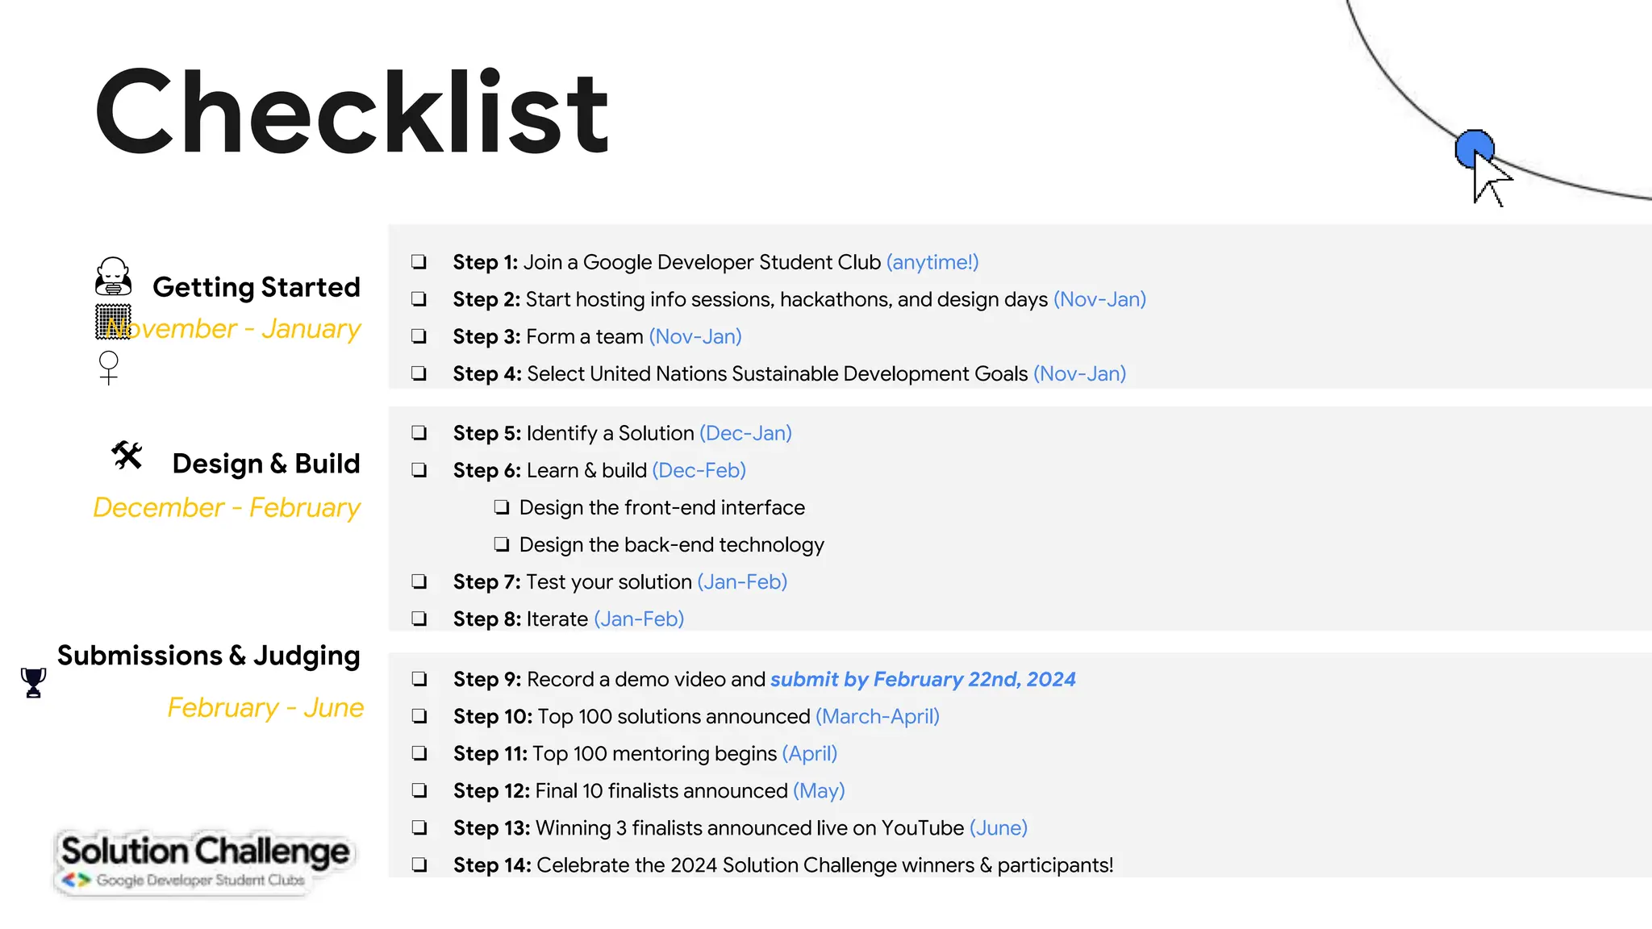Tick the Step 3 Form a team checkbox

point(419,336)
